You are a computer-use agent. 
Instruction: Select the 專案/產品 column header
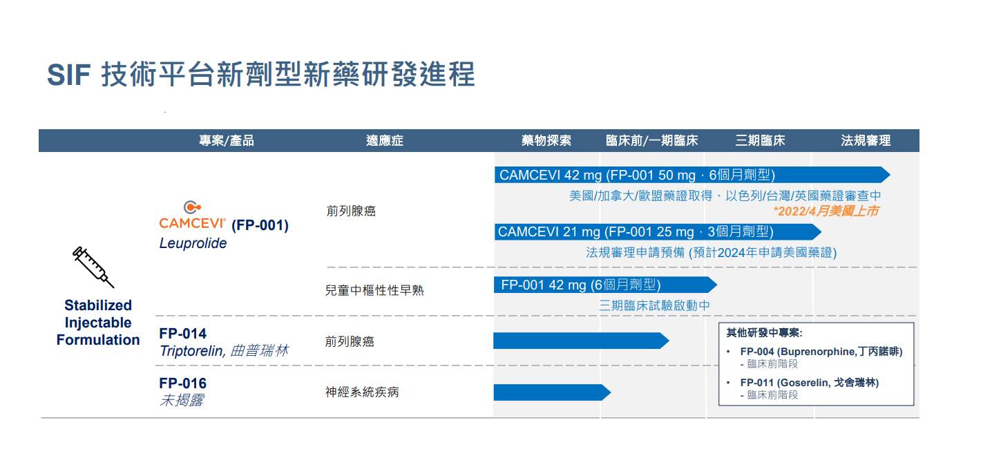[x=227, y=141]
